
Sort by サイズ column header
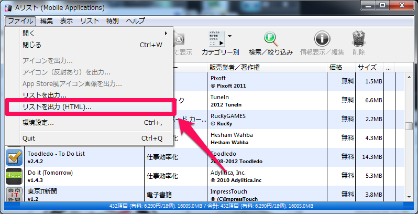click(369, 68)
